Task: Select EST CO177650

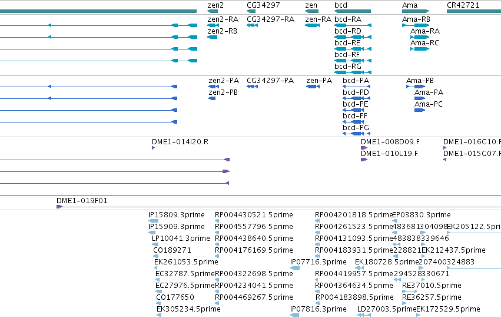Action: click(158, 304)
